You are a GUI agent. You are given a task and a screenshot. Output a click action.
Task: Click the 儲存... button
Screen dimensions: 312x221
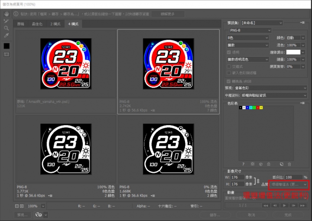(x=215, y=215)
